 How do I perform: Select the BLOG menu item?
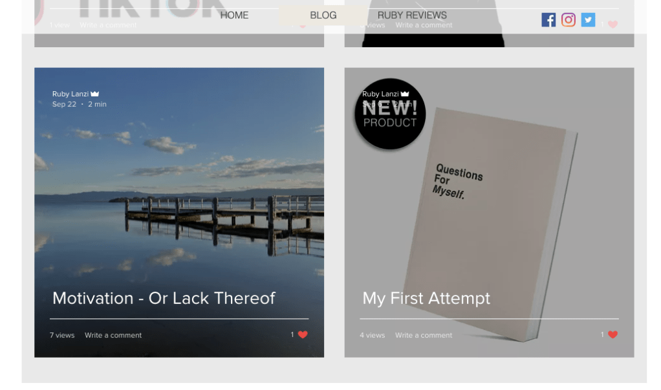pyautogui.click(x=323, y=15)
